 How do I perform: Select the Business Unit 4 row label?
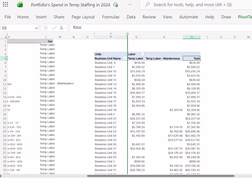point(105,63)
